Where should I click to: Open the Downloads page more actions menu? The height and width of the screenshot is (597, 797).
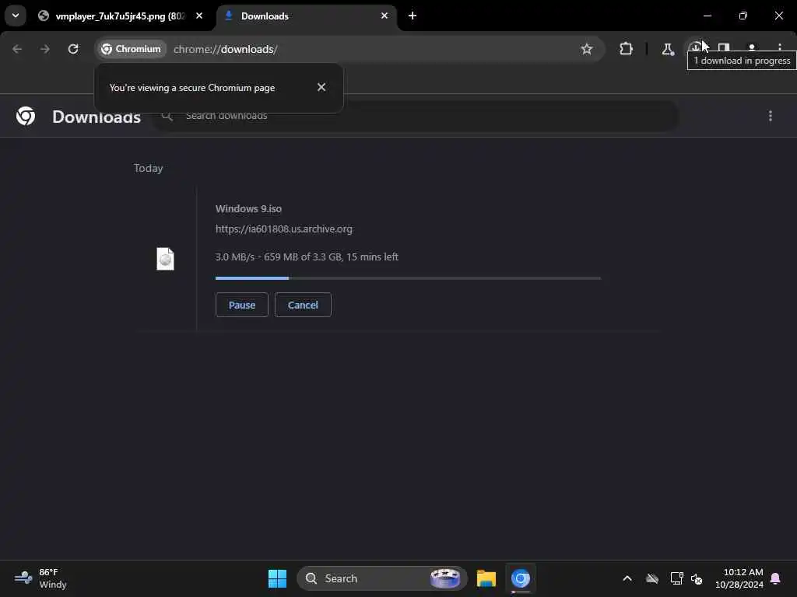click(771, 117)
